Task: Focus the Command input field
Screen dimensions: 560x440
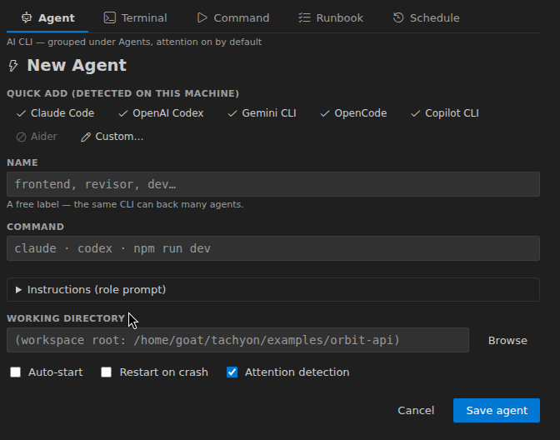Action: point(273,248)
